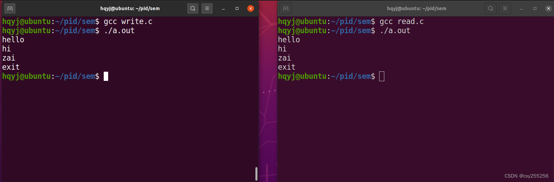This screenshot has height=182, width=554.
Task: Close the left terminal window
Action: click(x=251, y=8)
